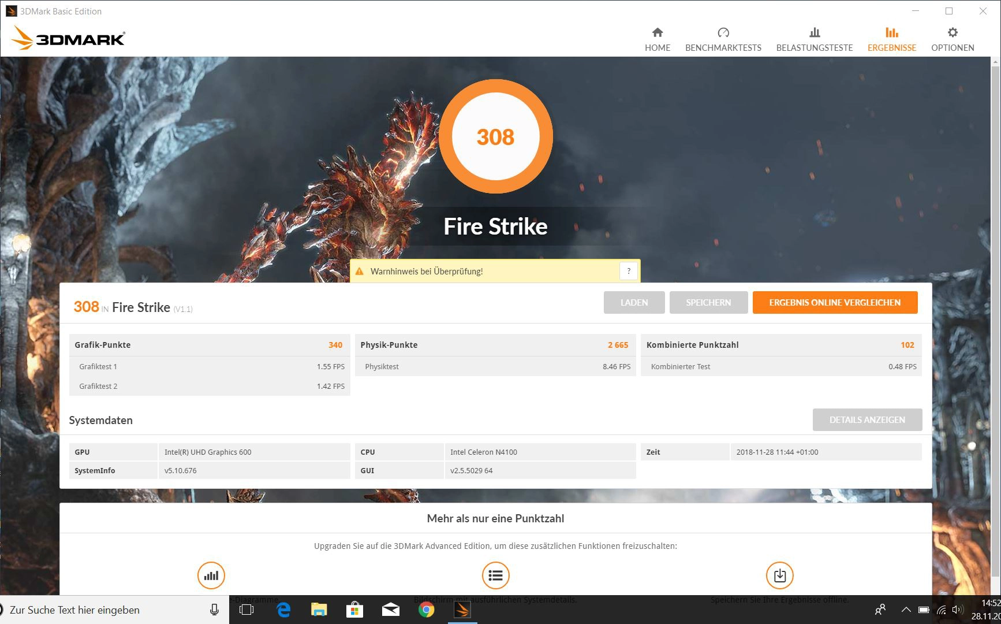Click the Kombinierter Test row
The width and height of the screenshot is (1001, 624).
(x=781, y=366)
